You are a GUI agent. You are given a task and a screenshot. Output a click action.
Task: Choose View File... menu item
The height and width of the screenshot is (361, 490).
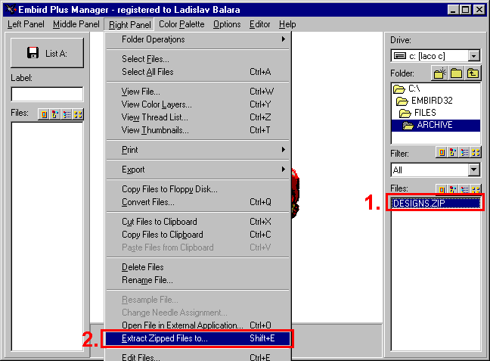point(197,92)
